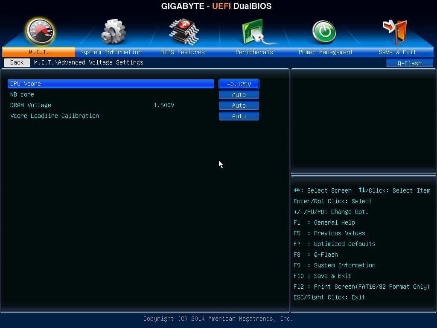
Task: Select the Save & Exit tab
Action: tap(397, 52)
